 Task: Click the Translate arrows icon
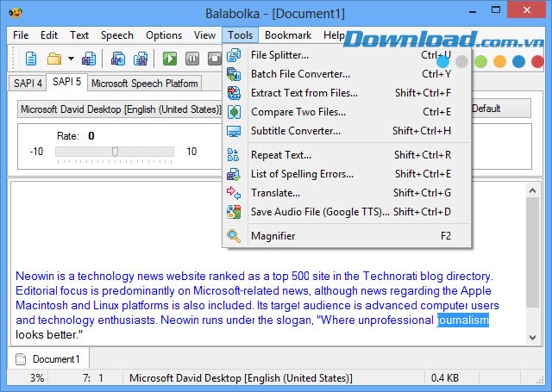point(234,193)
